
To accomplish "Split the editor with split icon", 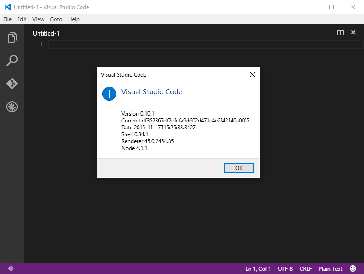I will [340, 32].
